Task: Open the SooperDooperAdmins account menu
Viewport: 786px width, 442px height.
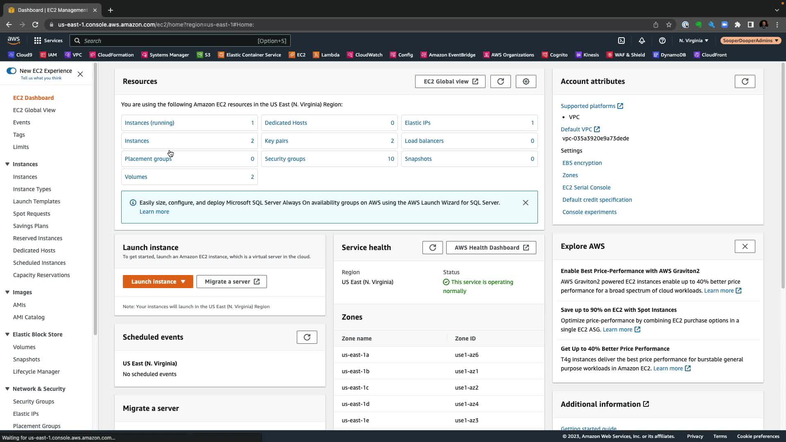Action: click(x=750, y=41)
